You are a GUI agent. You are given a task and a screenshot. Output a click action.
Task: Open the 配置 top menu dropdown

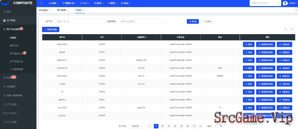pos(112,3)
